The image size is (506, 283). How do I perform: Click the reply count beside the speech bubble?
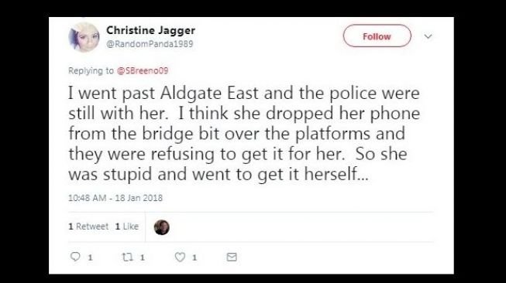[x=91, y=257]
